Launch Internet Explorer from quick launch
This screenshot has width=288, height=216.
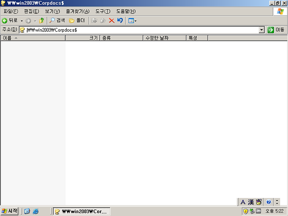coord(36,212)
